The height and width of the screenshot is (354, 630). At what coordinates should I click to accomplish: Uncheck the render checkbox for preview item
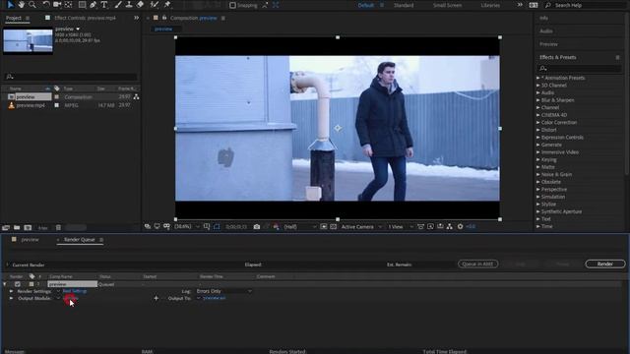pyautogui.click(x=18, y=284)
